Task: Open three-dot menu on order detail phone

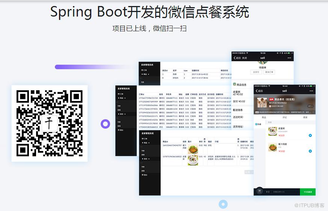Action: [289, 58]
